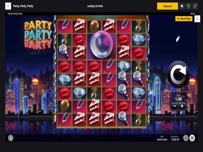Viewport: 203px width, 152px height.
Task: Spin the reels with the circular arrow button
Action: point(178,74)
